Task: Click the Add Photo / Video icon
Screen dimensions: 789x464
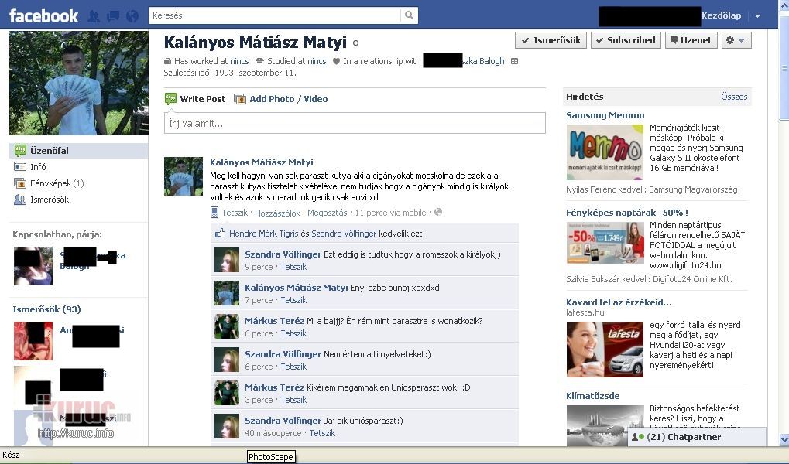Action: coord(240,99)
